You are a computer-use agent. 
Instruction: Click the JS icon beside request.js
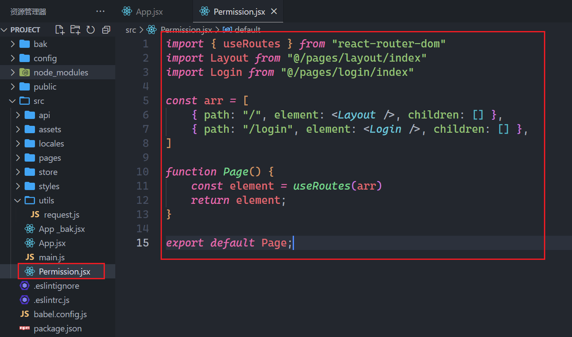pos(35,215)
